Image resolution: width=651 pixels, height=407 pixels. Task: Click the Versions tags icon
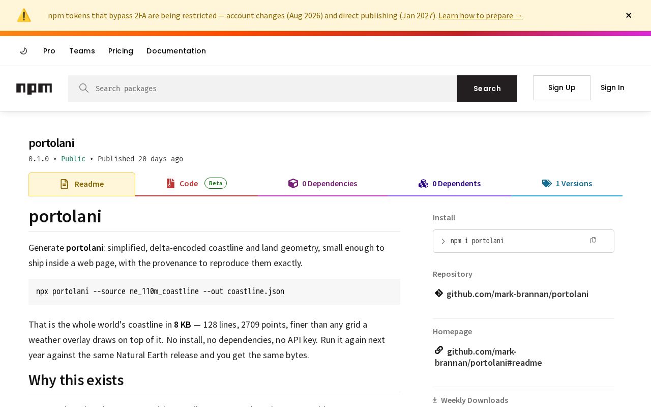547,183
